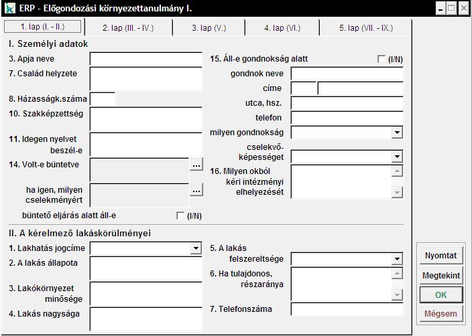This screenshot has width=472, height=336.
Task: Expand 'milyen gondnokság' dropdown
Action: (398, 133)
